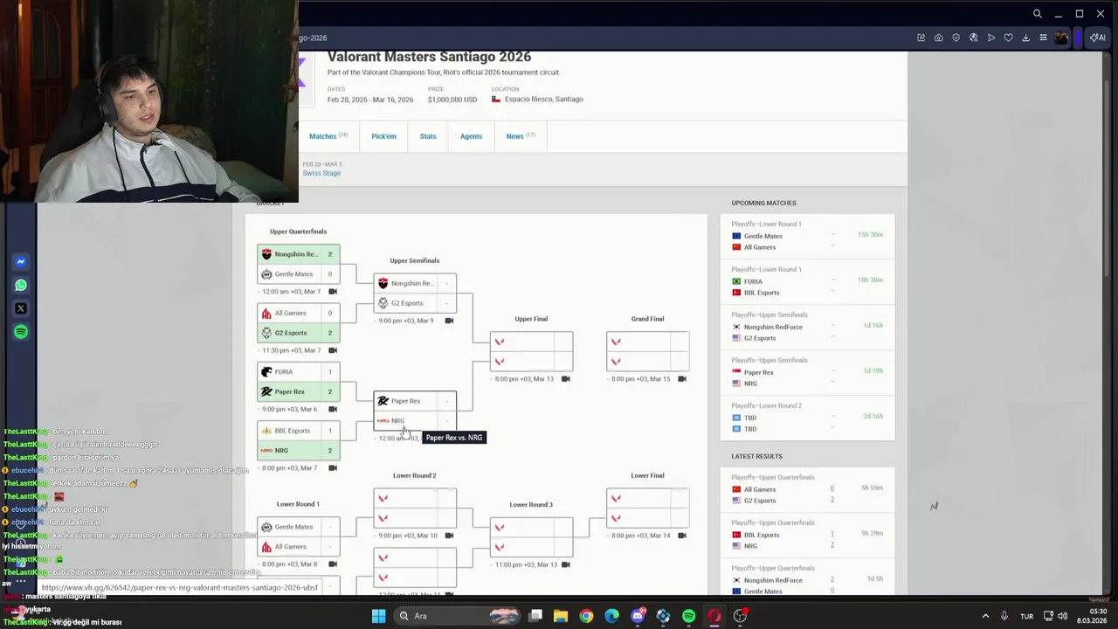The width and height of the screenshot is (1118, 629).
Task: Add page to bookmarks with heart icon
Action: tap(1008, 38)
